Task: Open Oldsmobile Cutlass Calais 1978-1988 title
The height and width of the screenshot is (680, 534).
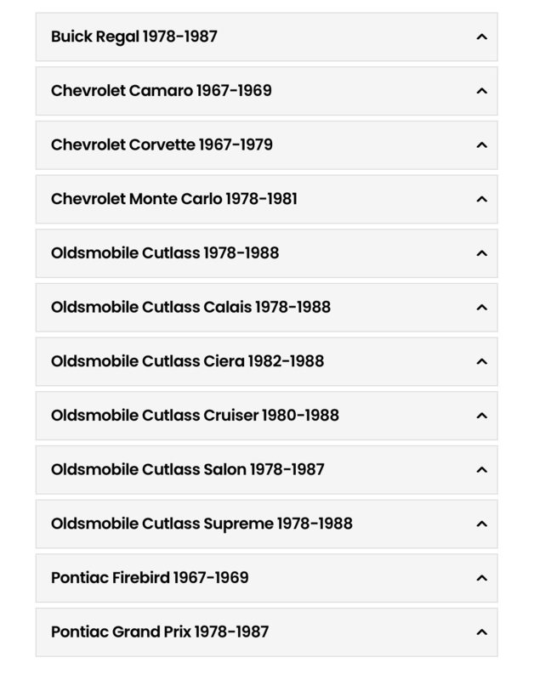Action: (x=190, y=307)
